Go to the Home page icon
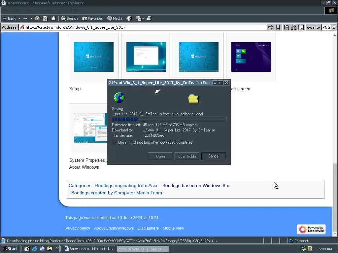Screen dimensions: 338x253 click(53, 18)
